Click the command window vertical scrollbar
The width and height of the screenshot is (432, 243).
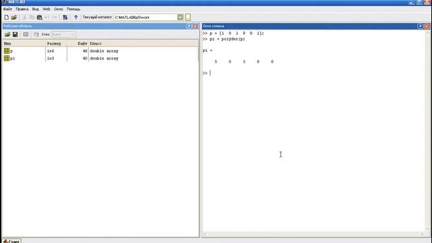427,130
